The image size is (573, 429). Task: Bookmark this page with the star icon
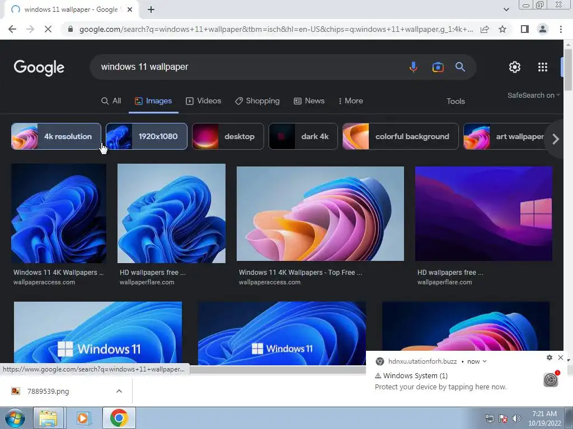[502, 29]
